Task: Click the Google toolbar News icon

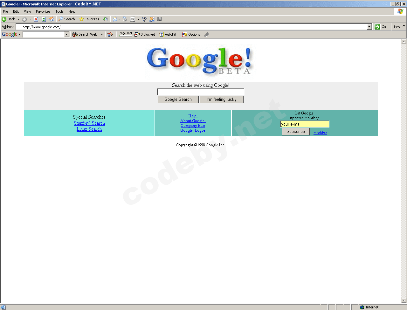Action: coord(110,34)
